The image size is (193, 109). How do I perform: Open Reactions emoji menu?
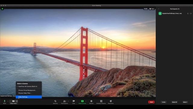click(x=111, y=102)
